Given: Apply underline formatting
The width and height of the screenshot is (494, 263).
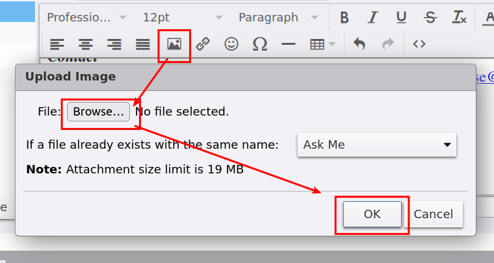Looking at the screenshot, I should click(x=401, y=18).
